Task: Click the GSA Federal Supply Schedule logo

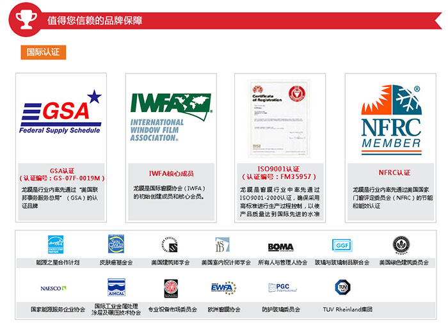Action: (x=61, y=112)
